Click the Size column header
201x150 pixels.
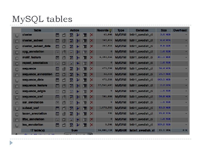pyautogui.click(x=164, y=30)
